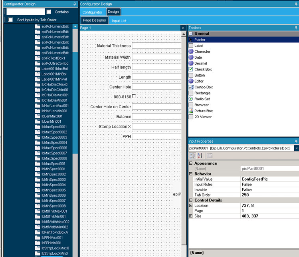Choose the Date control in Toolbox
Screen dimensions: 299x257
(198, 58)
